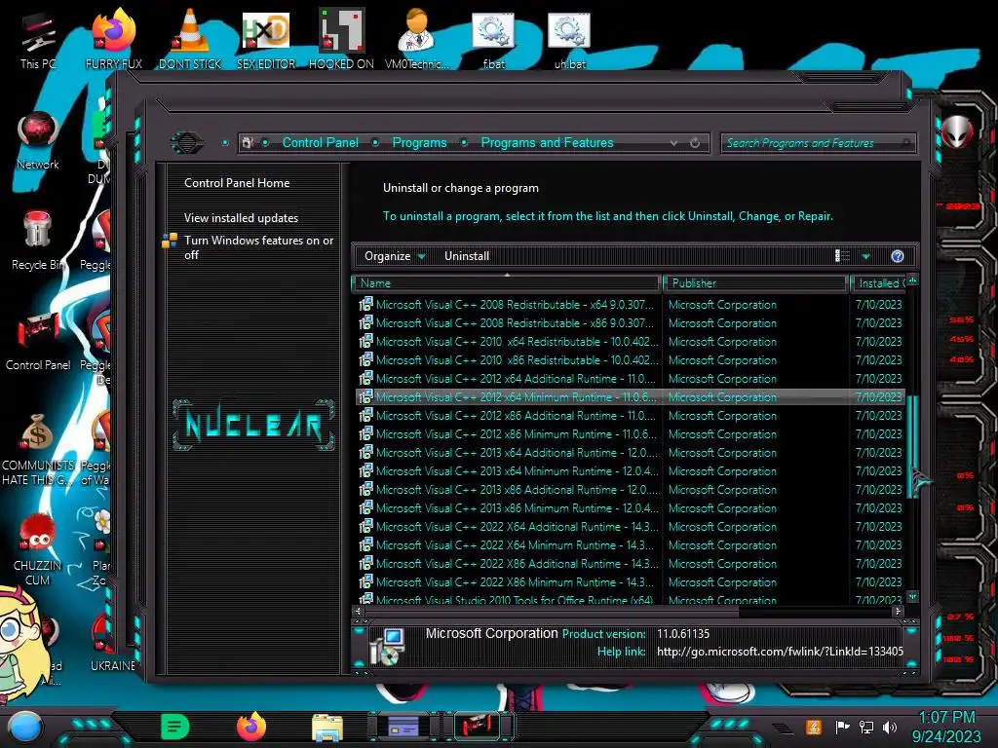Sort by the Installed On column header
The width and height of the screenshot is (998, 748).
click(879, 283)
